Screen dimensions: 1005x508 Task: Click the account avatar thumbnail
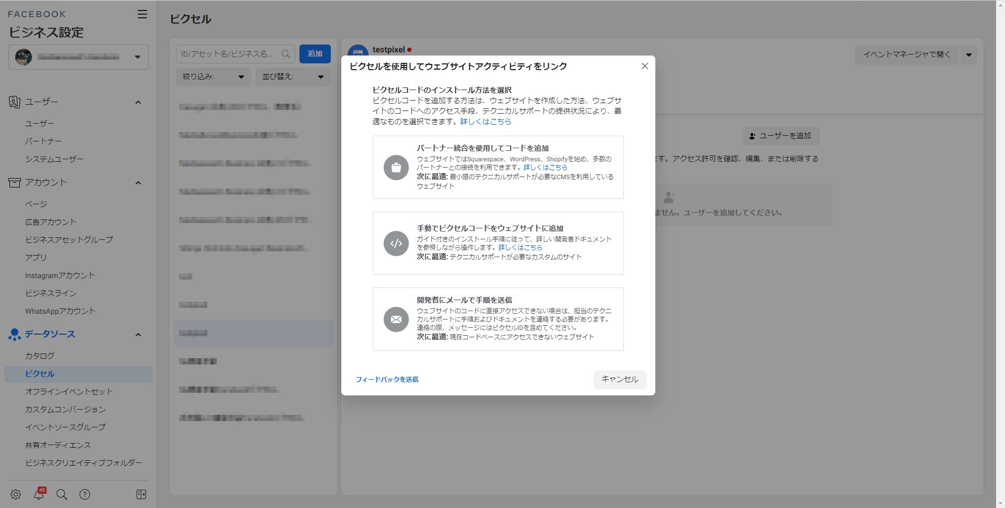[24, 57]
